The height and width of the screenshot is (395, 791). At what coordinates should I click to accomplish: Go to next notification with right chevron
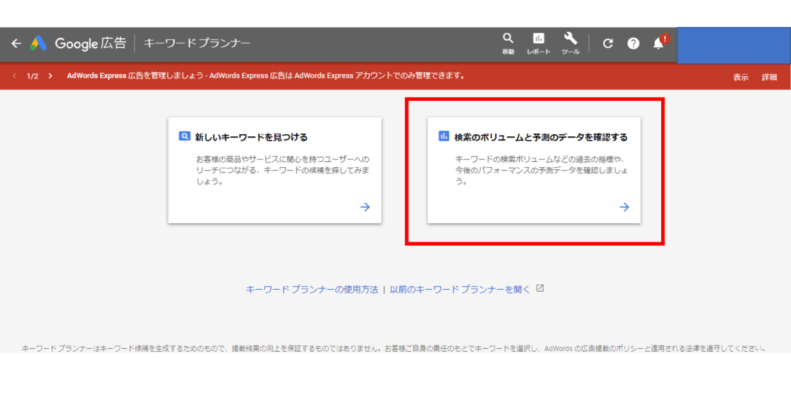[50, 76]
